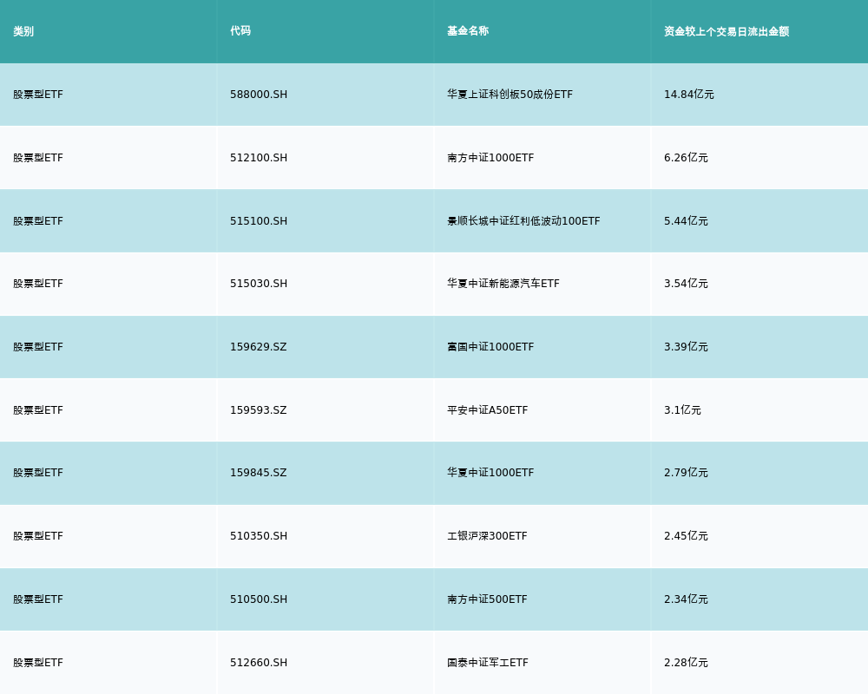Click the 类别 column header
This screenshot has height=694, width=868.
23,31
